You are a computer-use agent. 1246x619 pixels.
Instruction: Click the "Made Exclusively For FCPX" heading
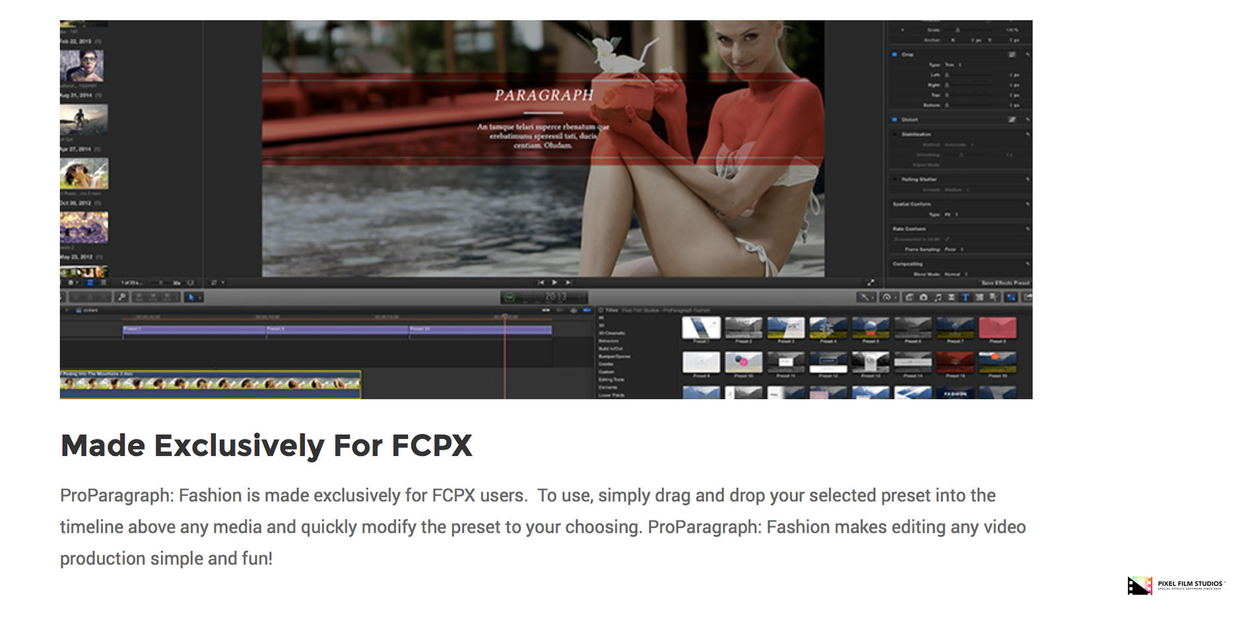pos(267,445)
